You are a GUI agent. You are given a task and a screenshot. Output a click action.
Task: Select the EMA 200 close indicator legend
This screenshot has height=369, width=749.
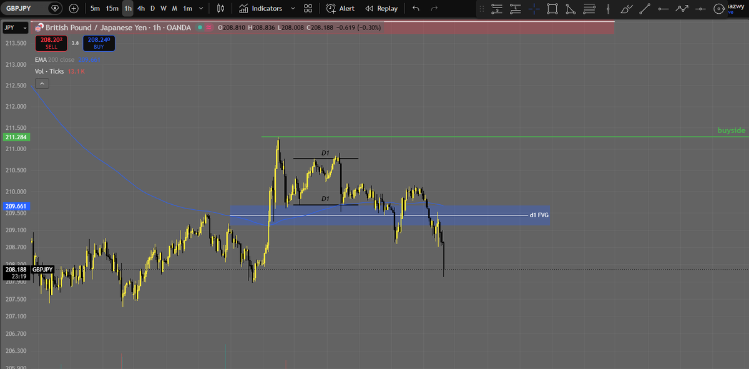pos(55,60)
